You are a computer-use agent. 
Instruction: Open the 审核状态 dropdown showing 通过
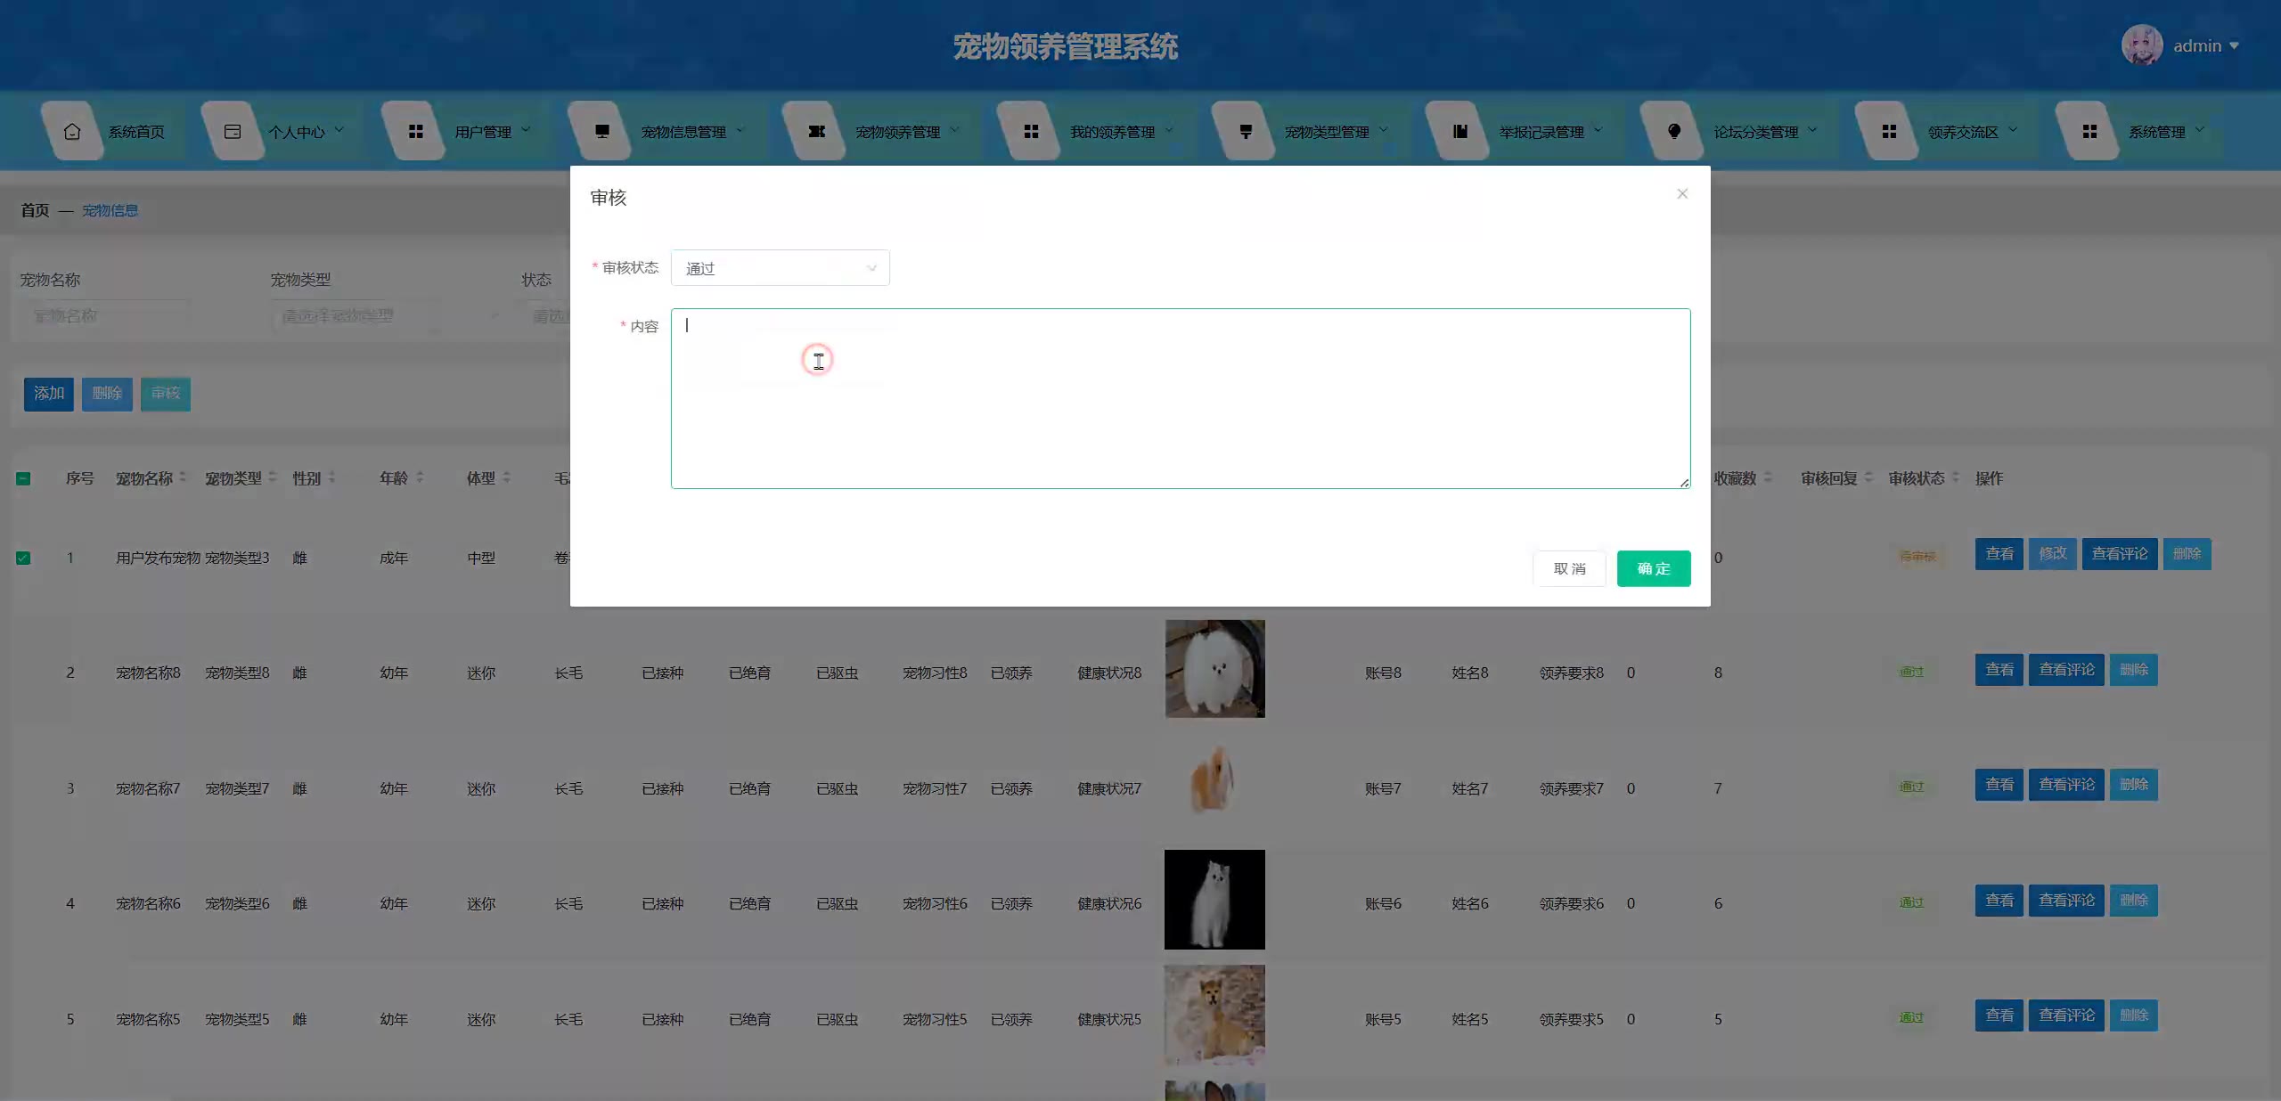[780, 268]
